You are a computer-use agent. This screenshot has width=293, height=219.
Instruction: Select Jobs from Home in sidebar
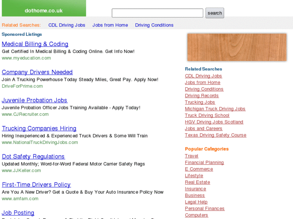point(203,82)
